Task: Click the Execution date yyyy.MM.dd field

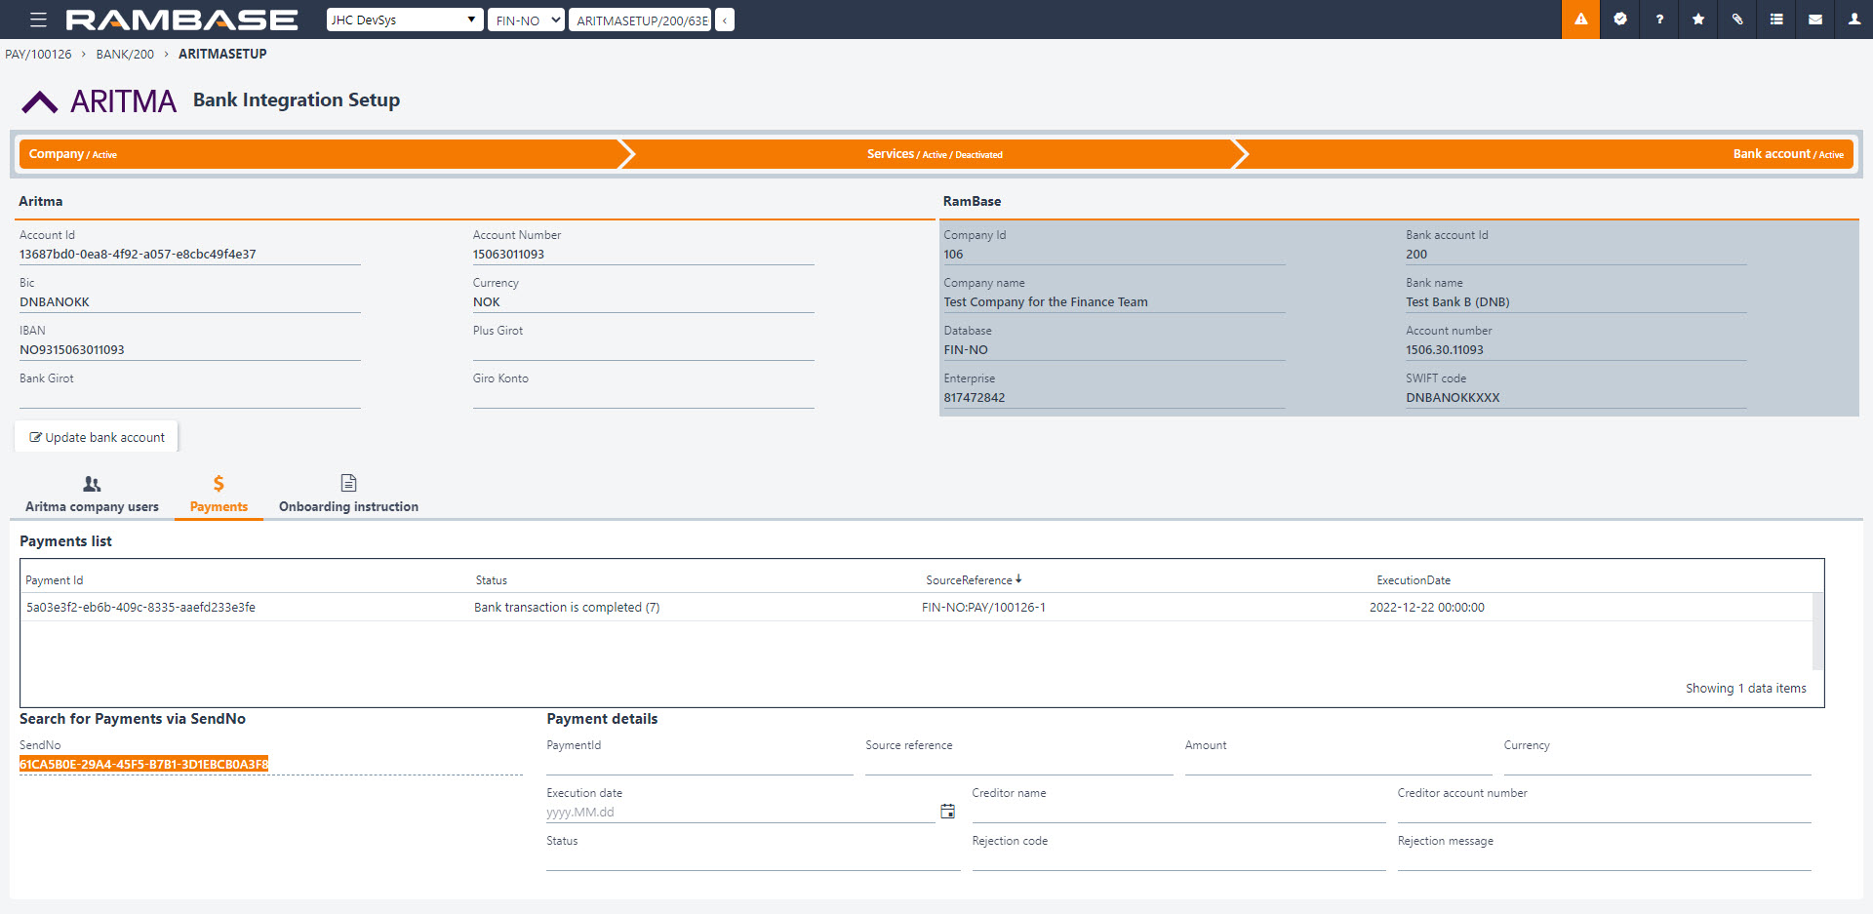Action: coord(739,812)
